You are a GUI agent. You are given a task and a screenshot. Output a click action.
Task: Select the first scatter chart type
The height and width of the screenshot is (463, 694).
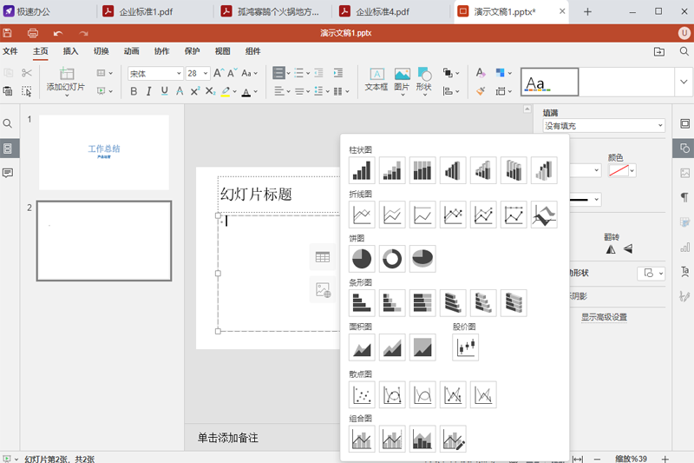362,395
